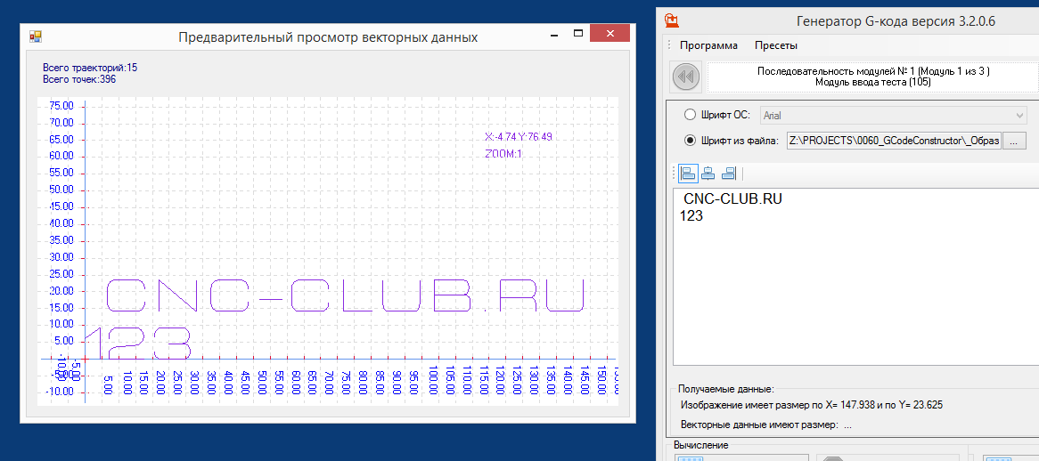Click the Y-axis '50.00' tick label
The height and width of the screenshot is (461, 1039).
[x=61, y=190]
